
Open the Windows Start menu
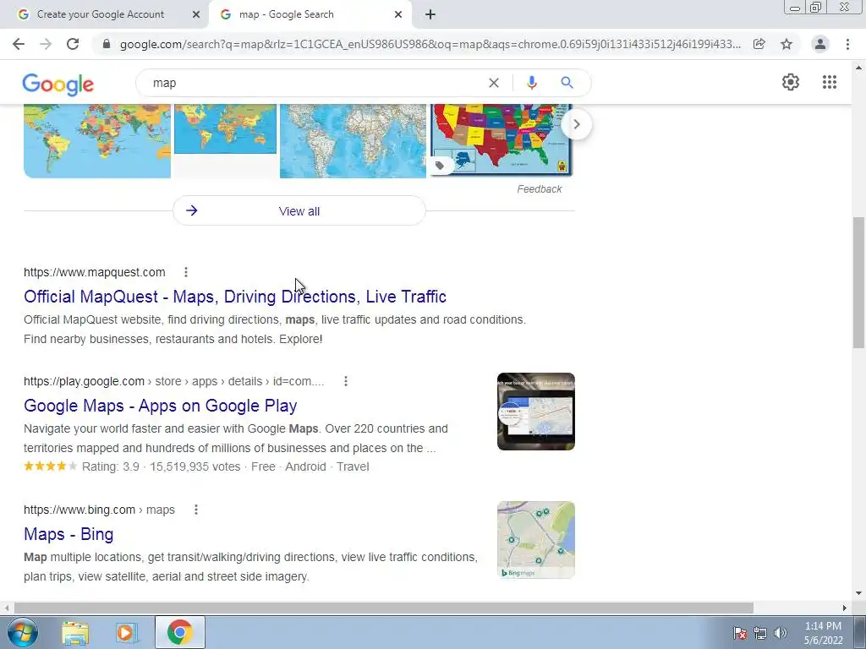point(21,632)
